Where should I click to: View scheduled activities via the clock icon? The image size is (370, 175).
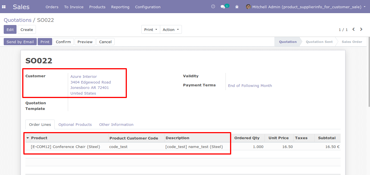click(213, 6)
